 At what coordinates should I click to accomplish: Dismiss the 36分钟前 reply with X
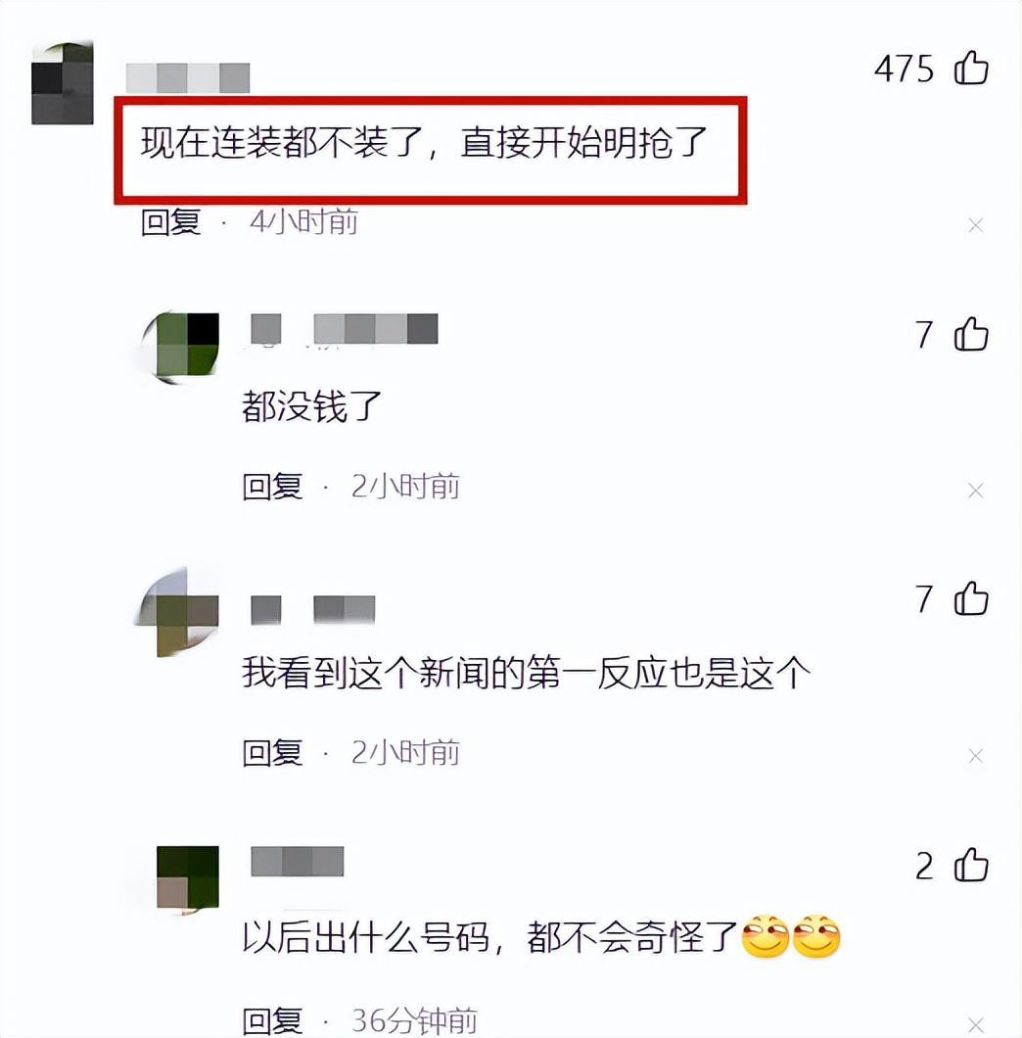pos(975,1024)
